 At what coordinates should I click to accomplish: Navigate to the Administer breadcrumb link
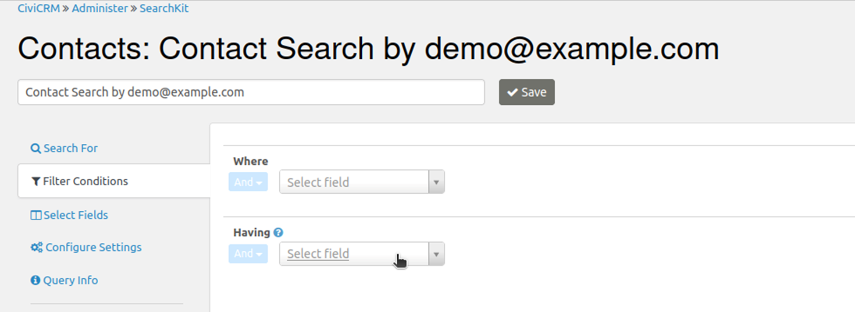click(100, 8)
